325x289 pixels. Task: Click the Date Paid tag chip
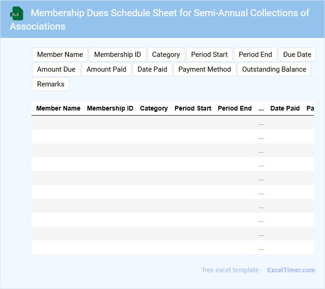[x=152, y=69]
